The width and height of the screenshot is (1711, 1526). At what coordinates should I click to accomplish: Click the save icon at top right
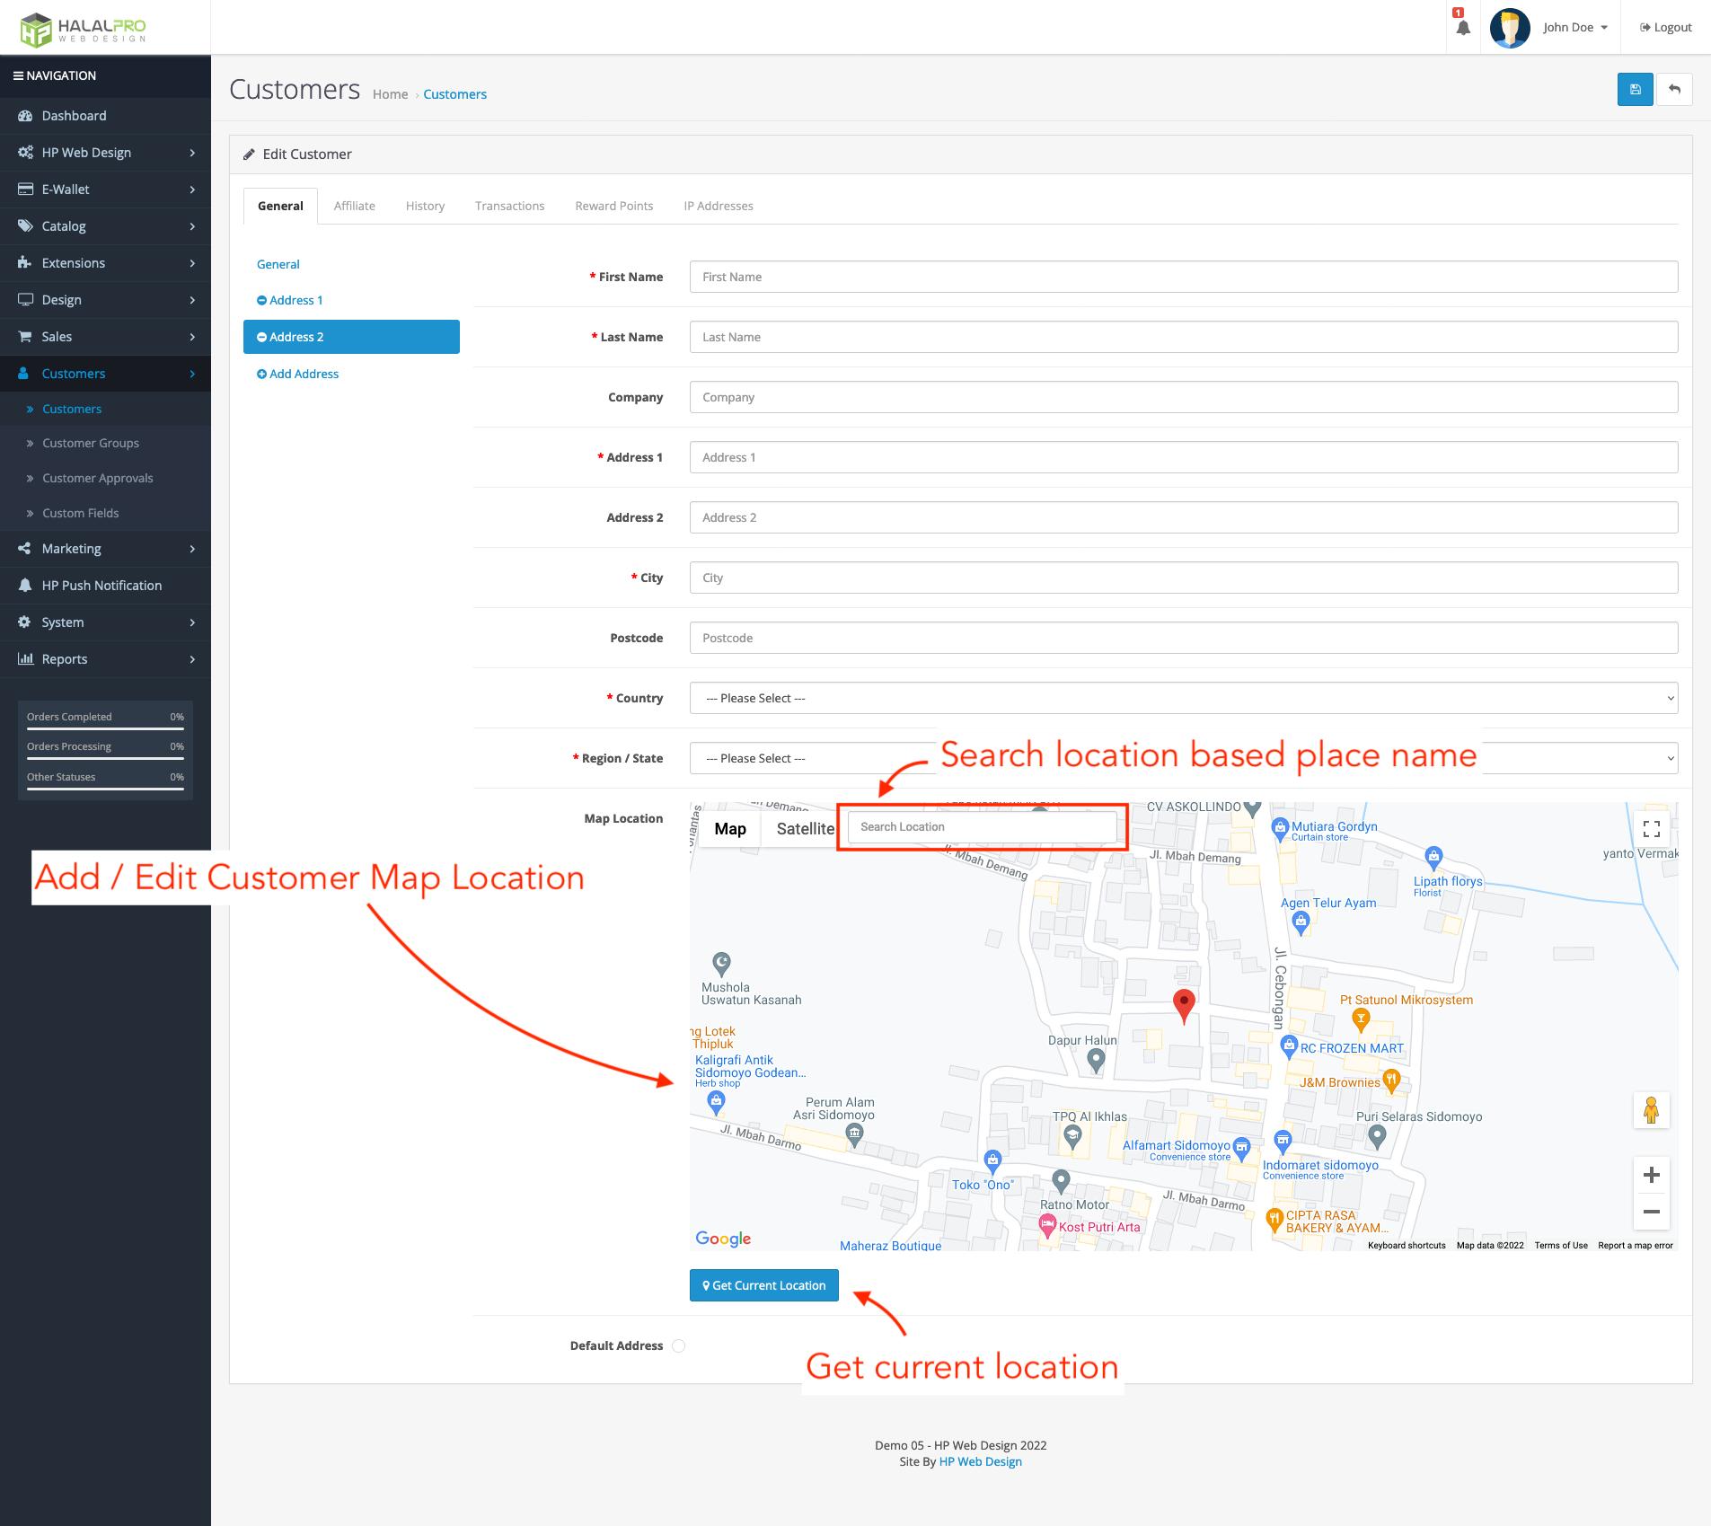1635,89
